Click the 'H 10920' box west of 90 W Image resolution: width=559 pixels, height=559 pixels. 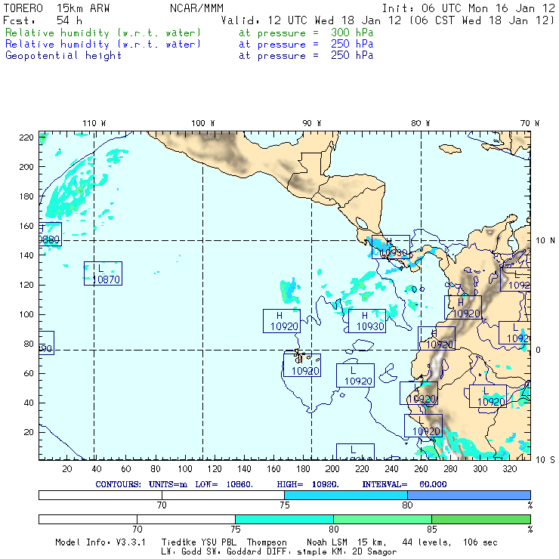pyautogui.click(x=282, y=321)
